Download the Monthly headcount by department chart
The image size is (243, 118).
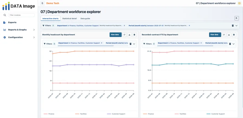[130, 35]
